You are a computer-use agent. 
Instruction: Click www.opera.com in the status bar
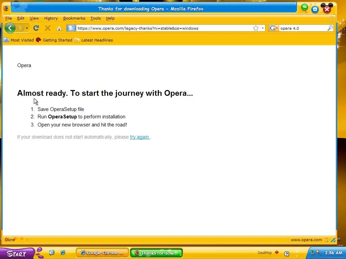click(306, 240)
